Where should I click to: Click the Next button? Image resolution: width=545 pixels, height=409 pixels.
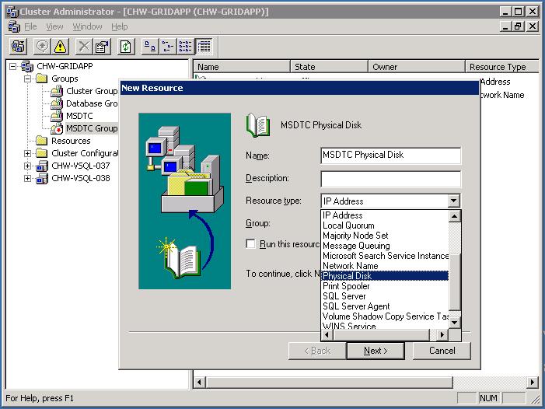pyautogui.click(x=376, y=351)
